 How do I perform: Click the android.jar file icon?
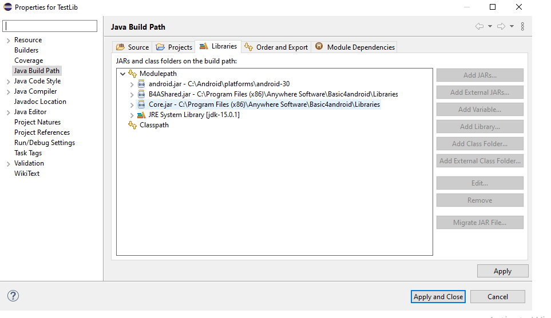point(141,84)
